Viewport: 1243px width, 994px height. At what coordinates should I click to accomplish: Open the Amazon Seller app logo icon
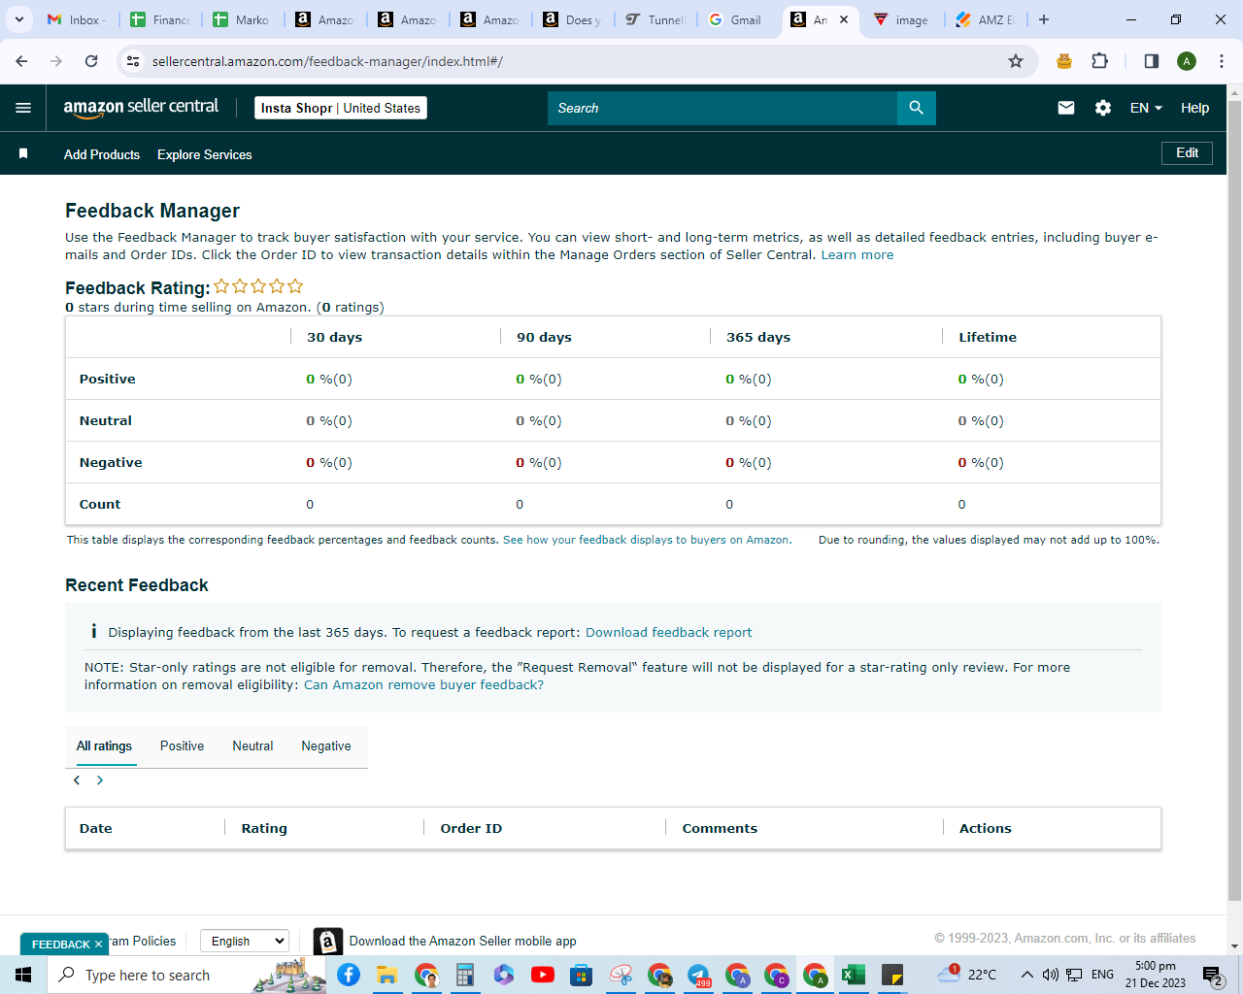(328, 941)
